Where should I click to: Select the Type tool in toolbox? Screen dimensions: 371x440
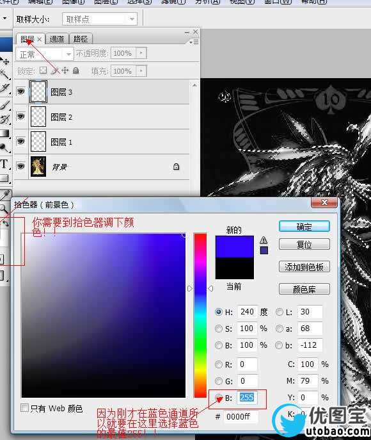4,163
